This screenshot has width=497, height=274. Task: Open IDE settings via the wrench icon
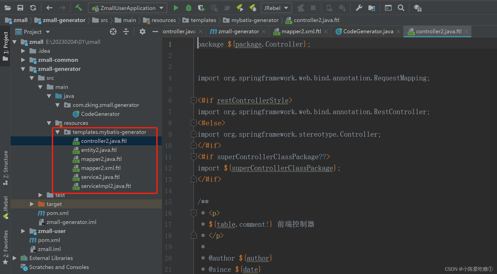359,8
